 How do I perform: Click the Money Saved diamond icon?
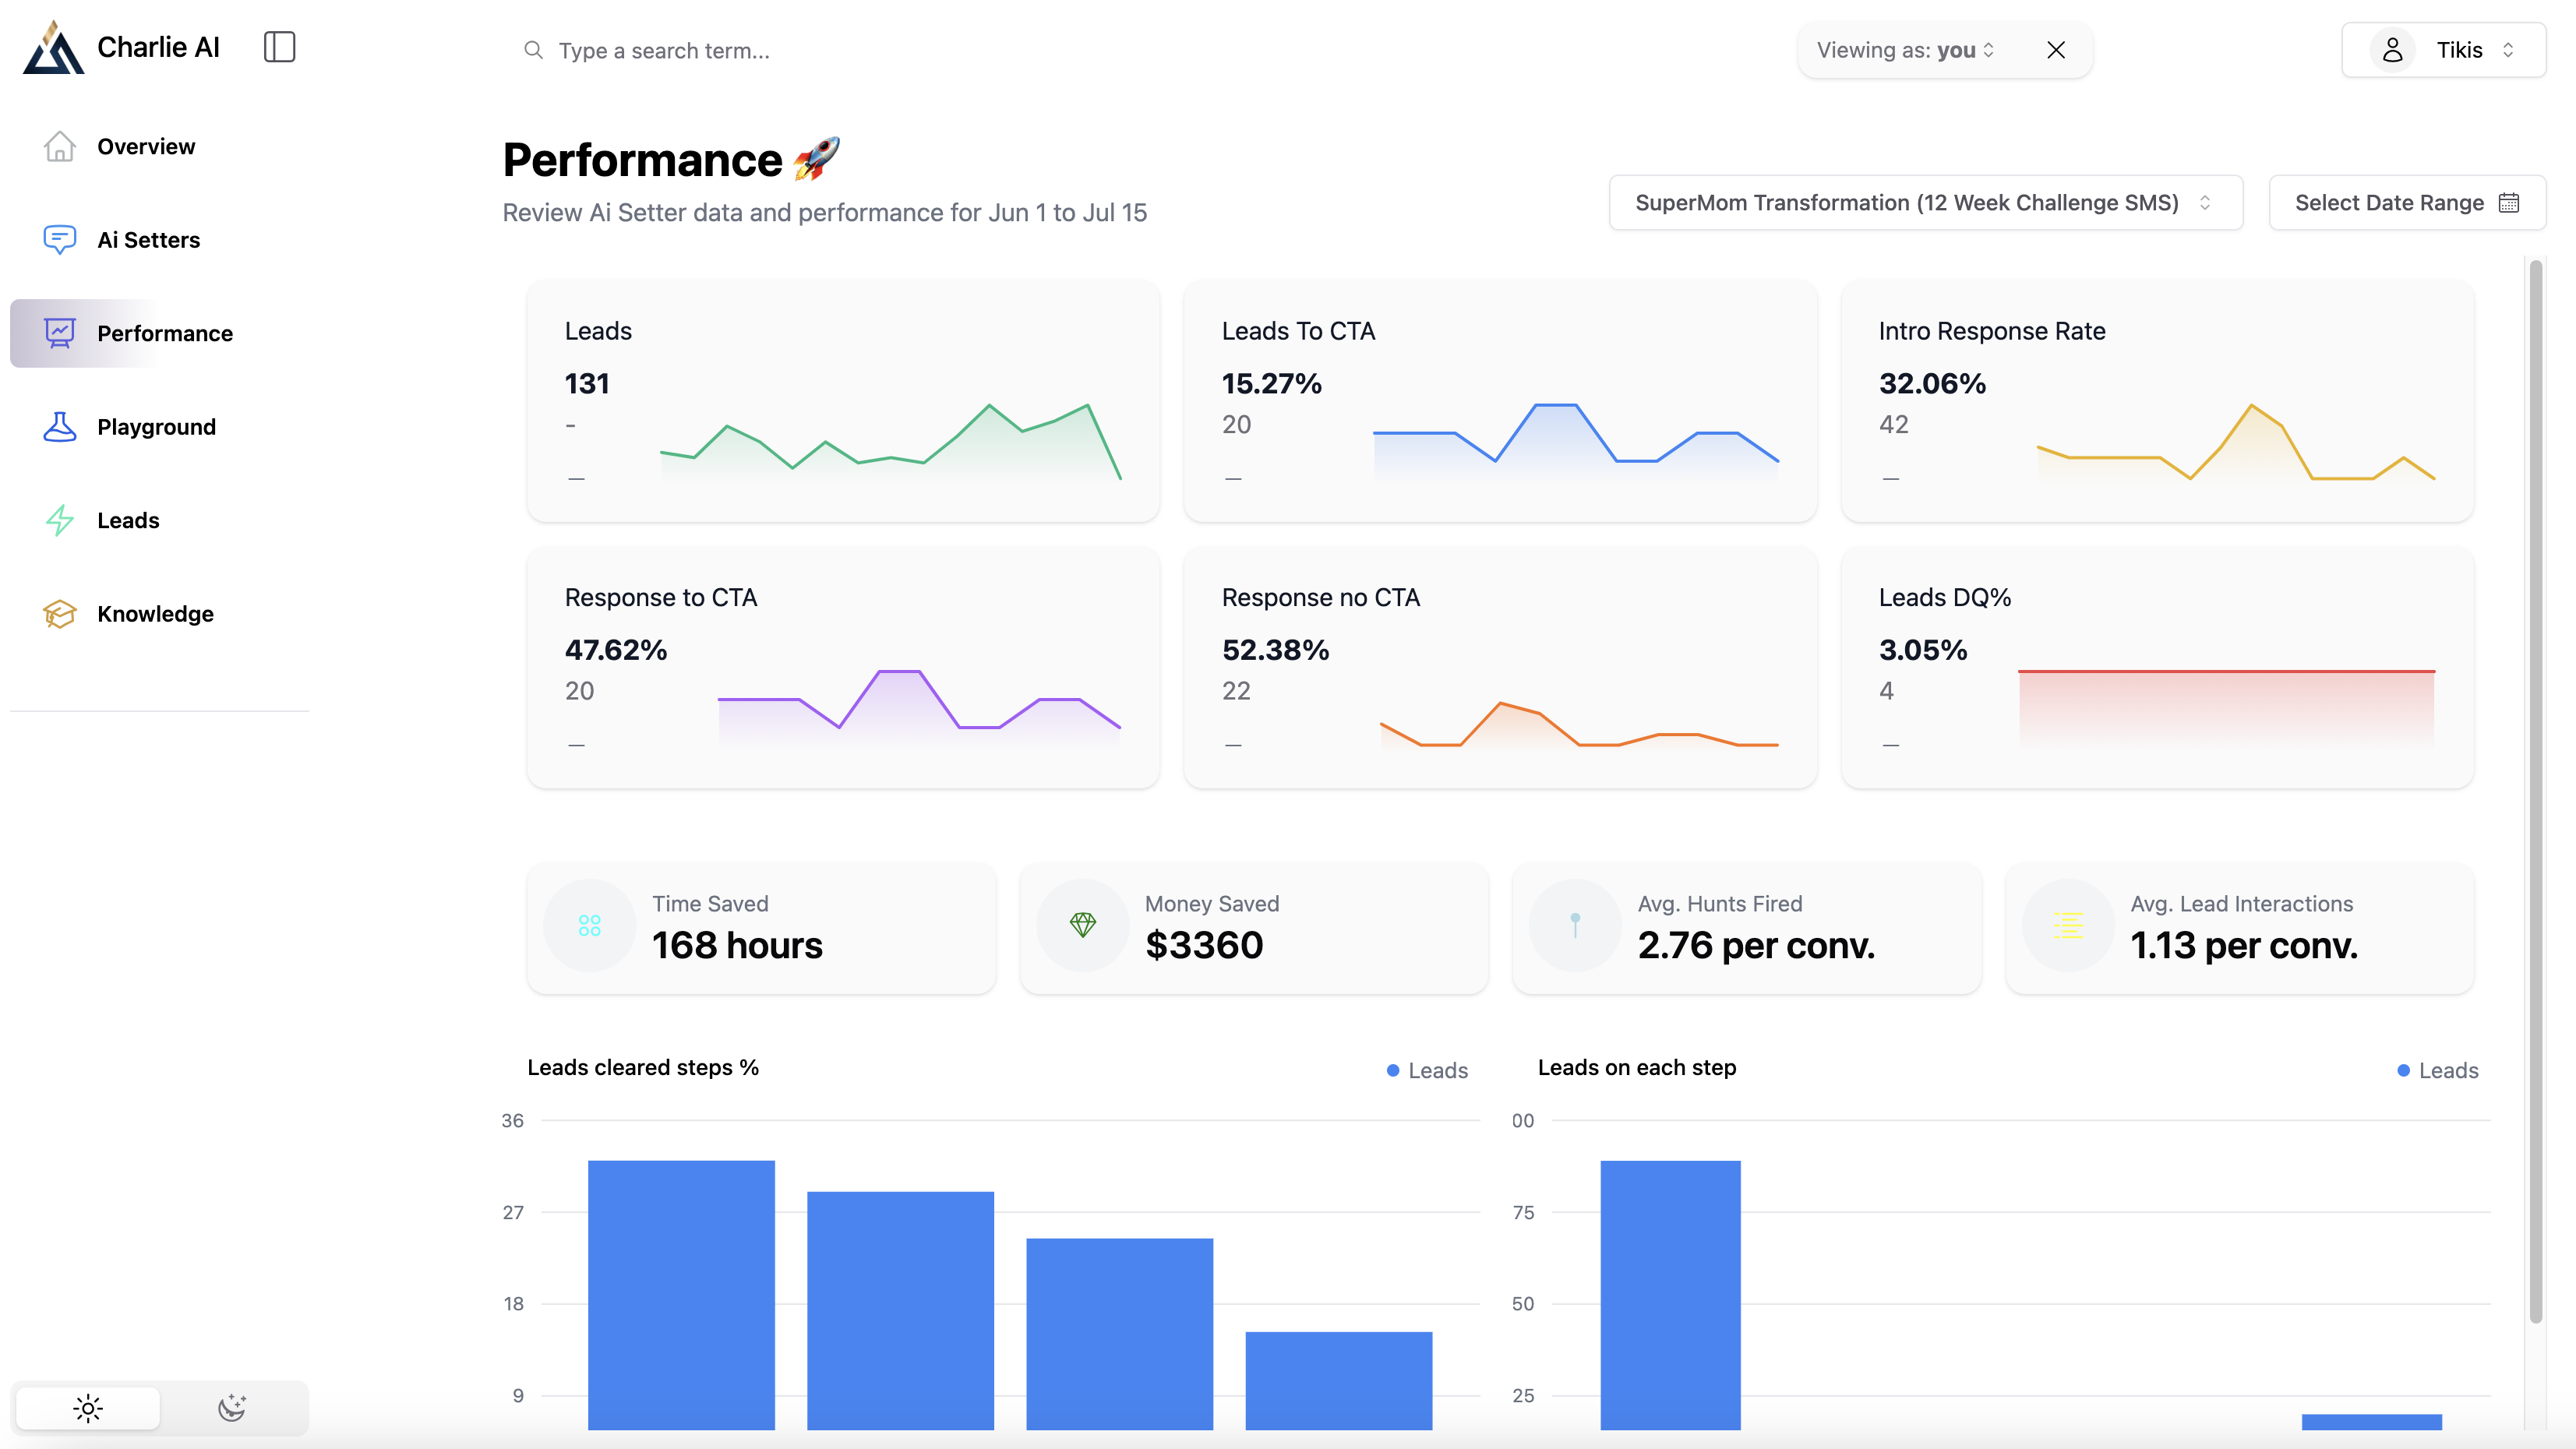(x=1082, y=925)
